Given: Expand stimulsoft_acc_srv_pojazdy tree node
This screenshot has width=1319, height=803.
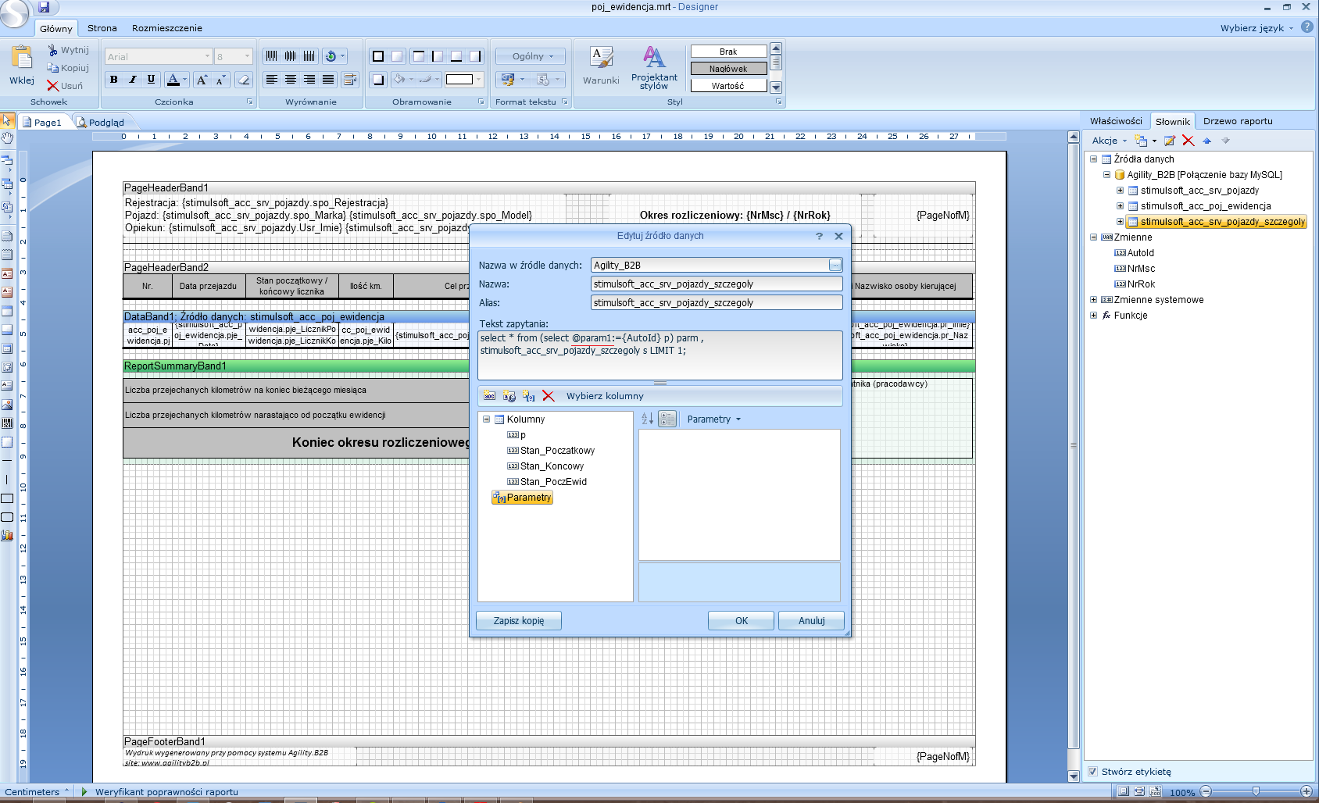Looking at the screenshot, I should tap(1120, 191).
